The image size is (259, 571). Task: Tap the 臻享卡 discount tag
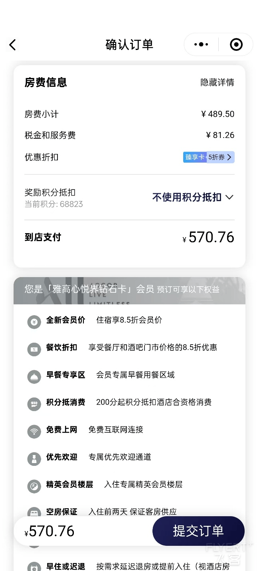click(x=195, y=157)
